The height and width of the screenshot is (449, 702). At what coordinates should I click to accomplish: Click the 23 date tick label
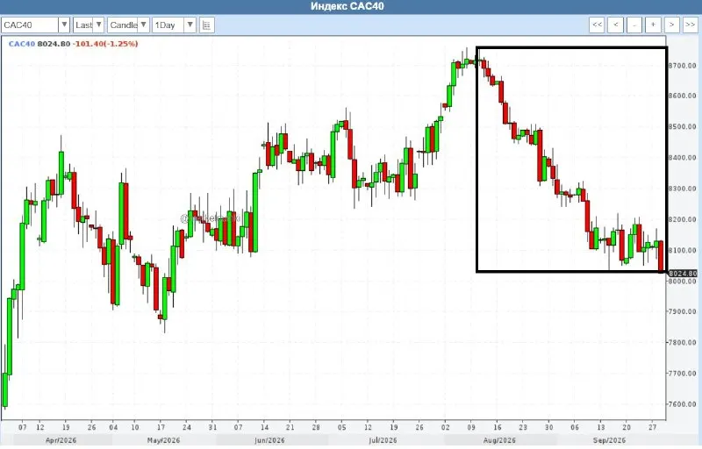click(523, 428)
